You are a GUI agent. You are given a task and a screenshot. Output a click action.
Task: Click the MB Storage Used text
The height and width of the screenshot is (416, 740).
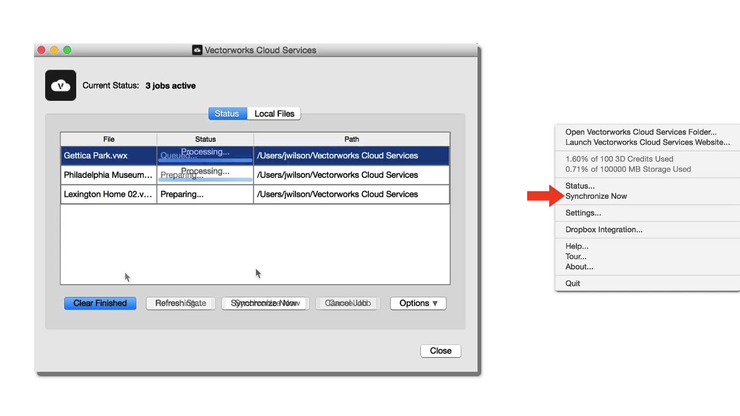[x=628, y=169]
